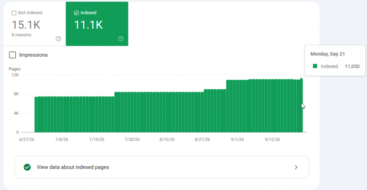Click the 6/27/26 date axis label
This screenshot has width=367, height=190.
[27, 139]
